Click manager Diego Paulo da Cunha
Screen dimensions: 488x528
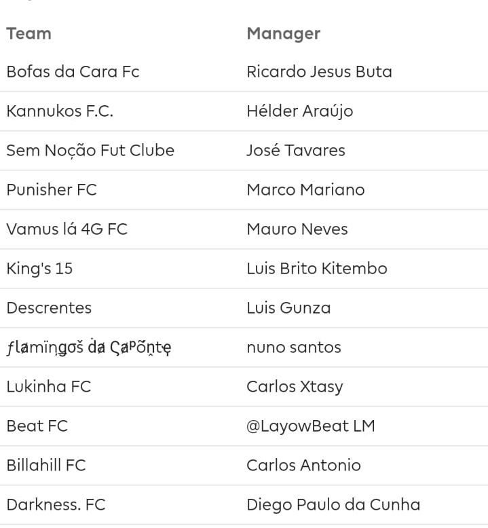pos(333,505)
